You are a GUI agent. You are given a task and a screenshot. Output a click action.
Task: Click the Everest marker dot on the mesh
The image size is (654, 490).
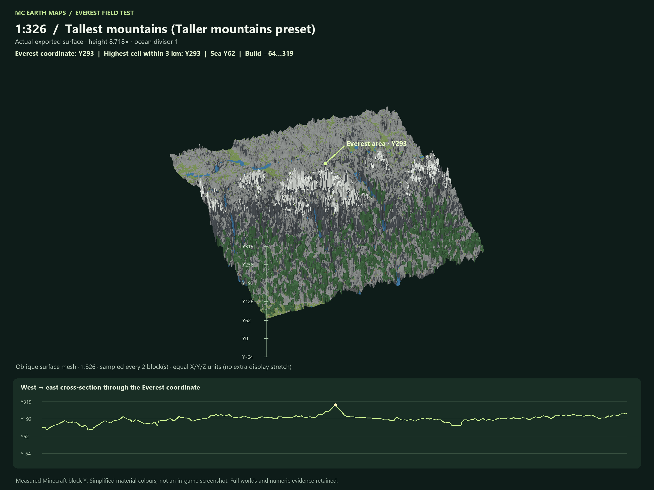[325, 163]
